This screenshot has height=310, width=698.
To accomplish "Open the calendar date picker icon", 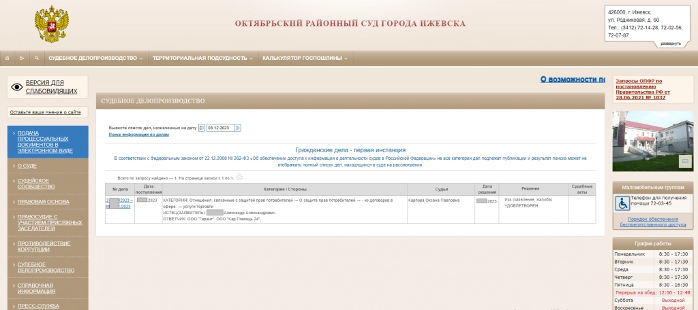I will (202, 128).
